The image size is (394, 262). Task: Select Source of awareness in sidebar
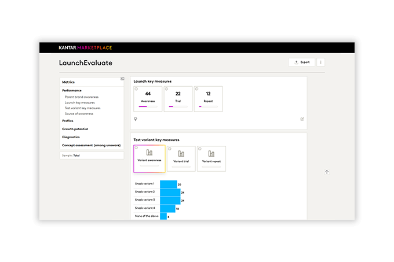pos(79,113)
